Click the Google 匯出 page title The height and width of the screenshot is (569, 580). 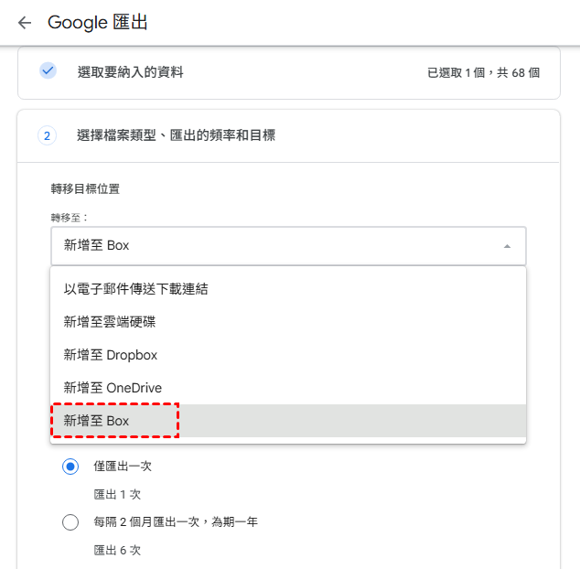coord(98,23)
